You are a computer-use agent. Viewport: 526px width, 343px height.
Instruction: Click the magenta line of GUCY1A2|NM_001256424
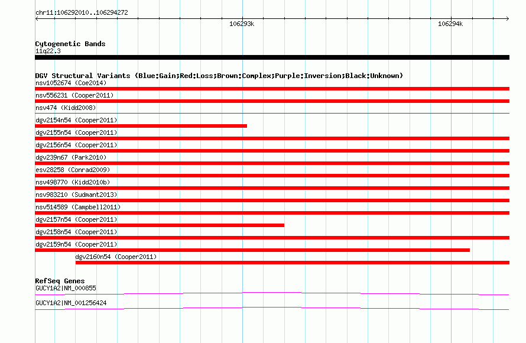coord(272,309)
